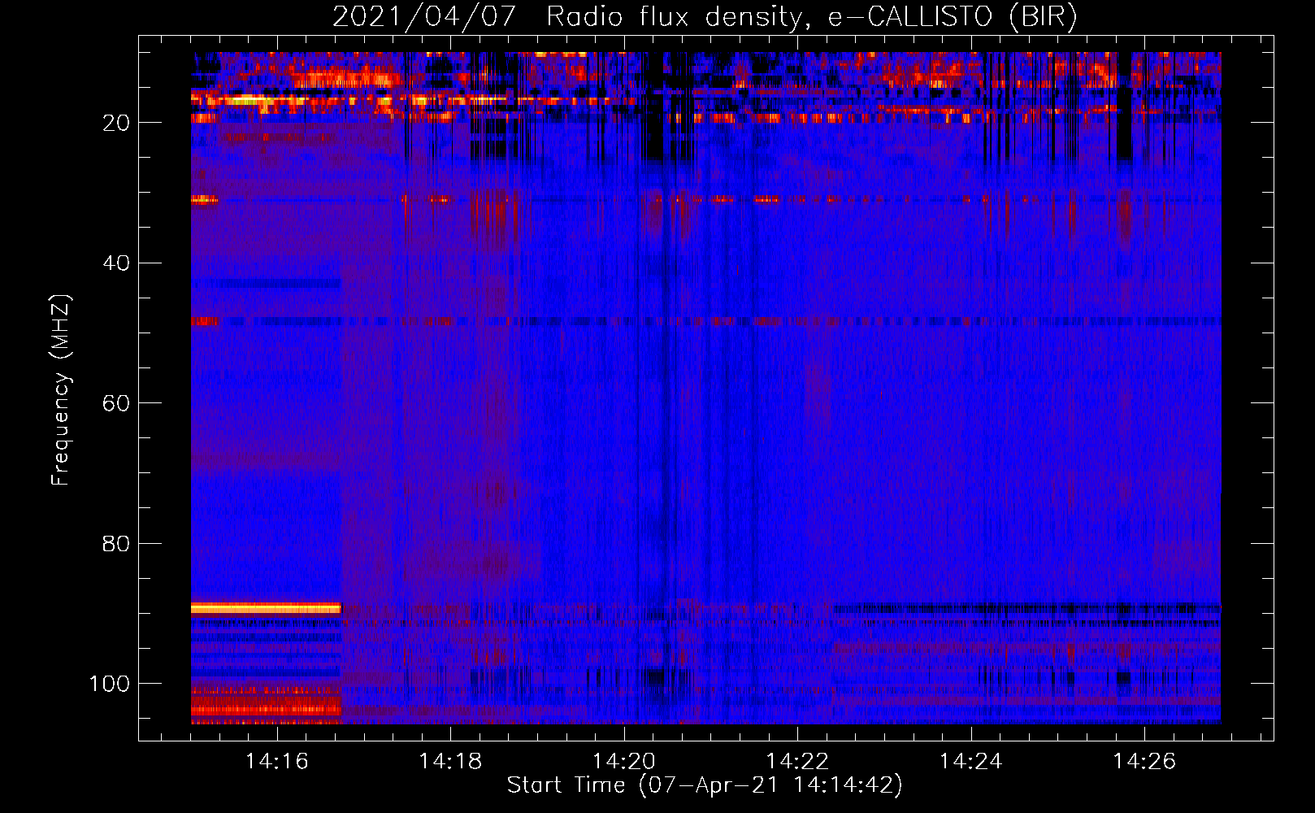Click the x-axis time label '14:20'
This screenshot has width=1315, height=813.
624,762
